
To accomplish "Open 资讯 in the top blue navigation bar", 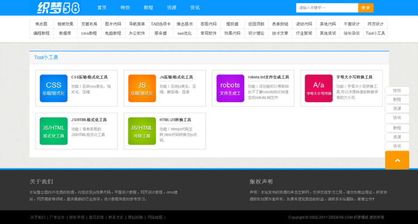I will click(195, 8).
